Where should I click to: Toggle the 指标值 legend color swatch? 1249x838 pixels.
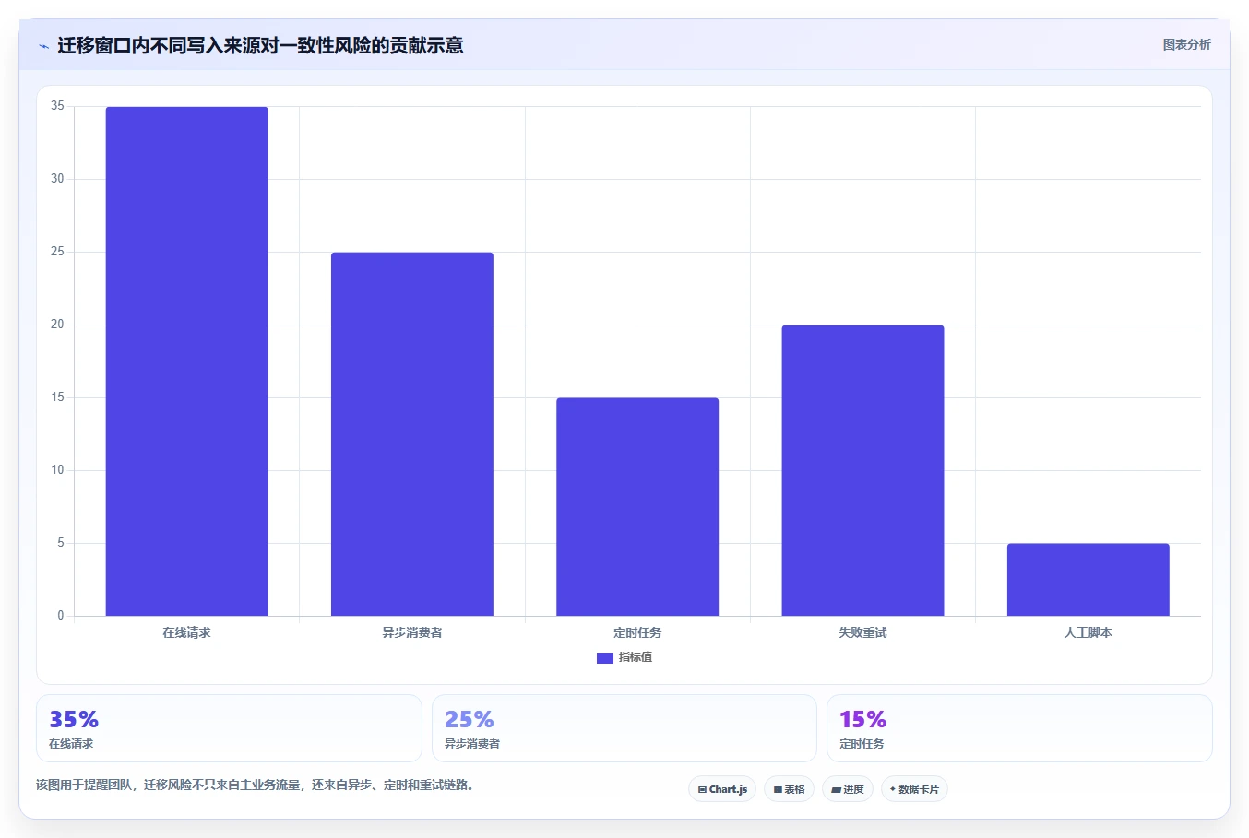(605, 658)
